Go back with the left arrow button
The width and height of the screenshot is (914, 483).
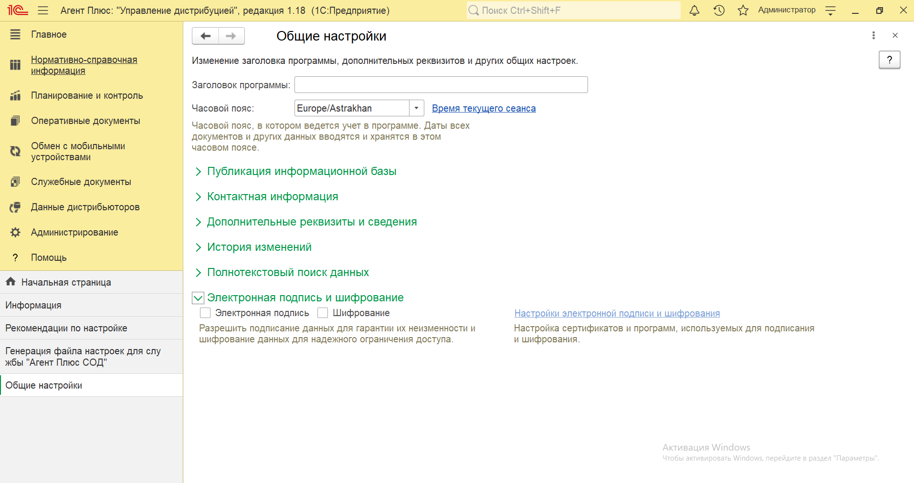(205, 36)
